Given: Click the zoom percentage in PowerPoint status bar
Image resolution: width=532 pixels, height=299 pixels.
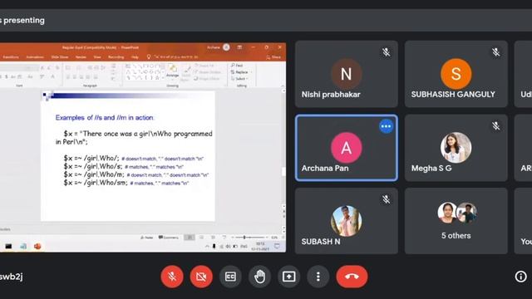Looking at the screenshot, I should [274, 238].
